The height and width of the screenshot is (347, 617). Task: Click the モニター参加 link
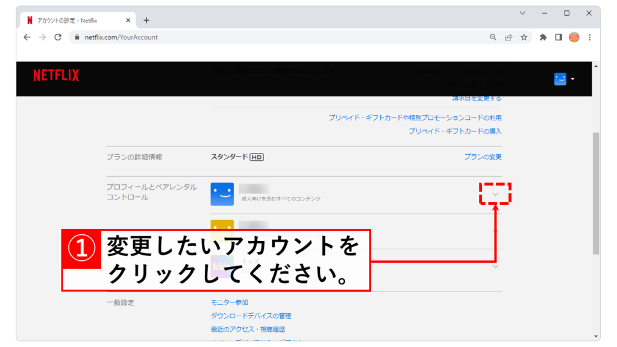click(x=230, y=302)
